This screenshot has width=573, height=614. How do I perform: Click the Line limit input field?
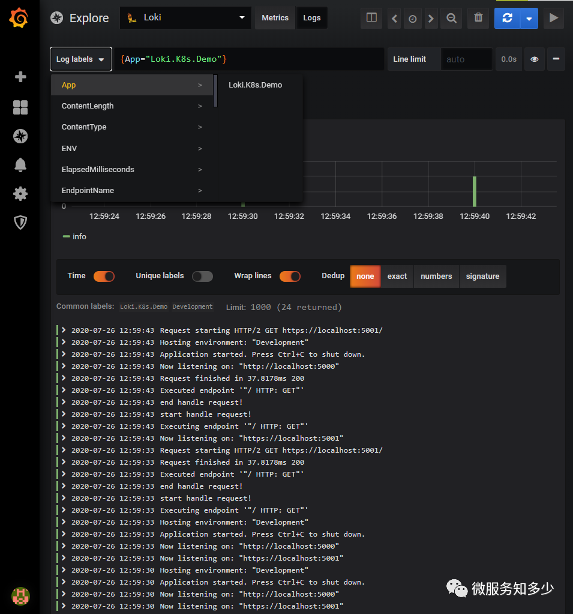466,59
